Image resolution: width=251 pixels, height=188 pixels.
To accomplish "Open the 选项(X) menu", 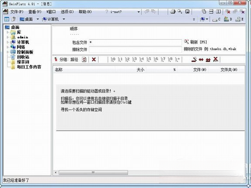I will click(67, 12).
